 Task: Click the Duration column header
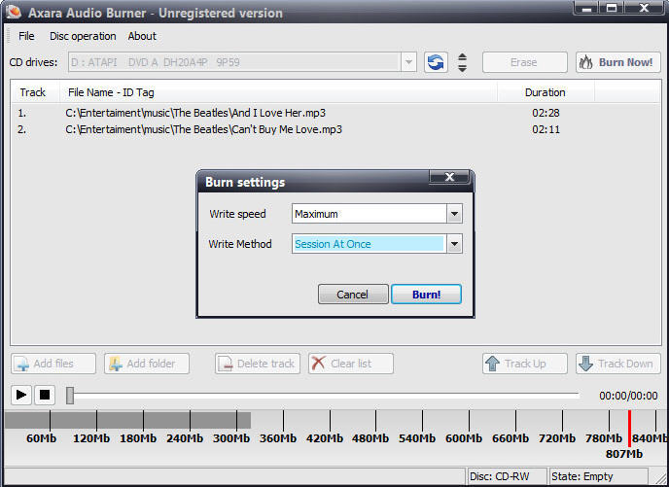546,92
